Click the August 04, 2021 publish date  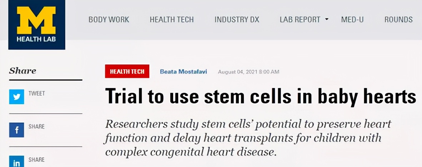tap(248, 72)
